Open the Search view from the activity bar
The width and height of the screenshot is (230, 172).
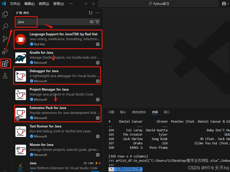[5, 26]
